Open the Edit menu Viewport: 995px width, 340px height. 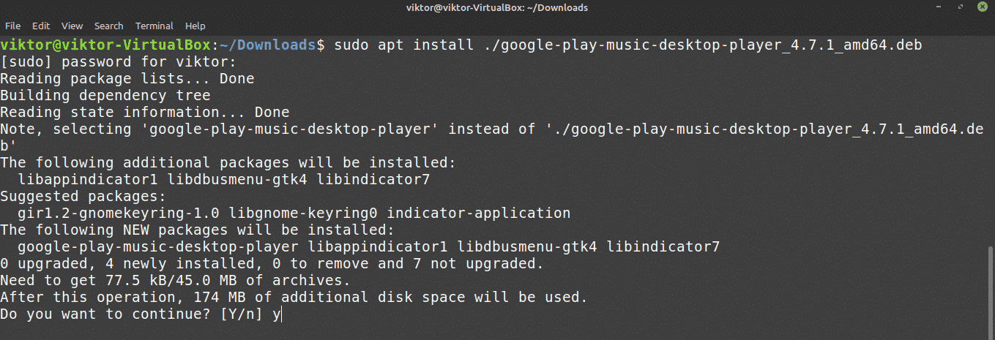[x=42, y=26]
